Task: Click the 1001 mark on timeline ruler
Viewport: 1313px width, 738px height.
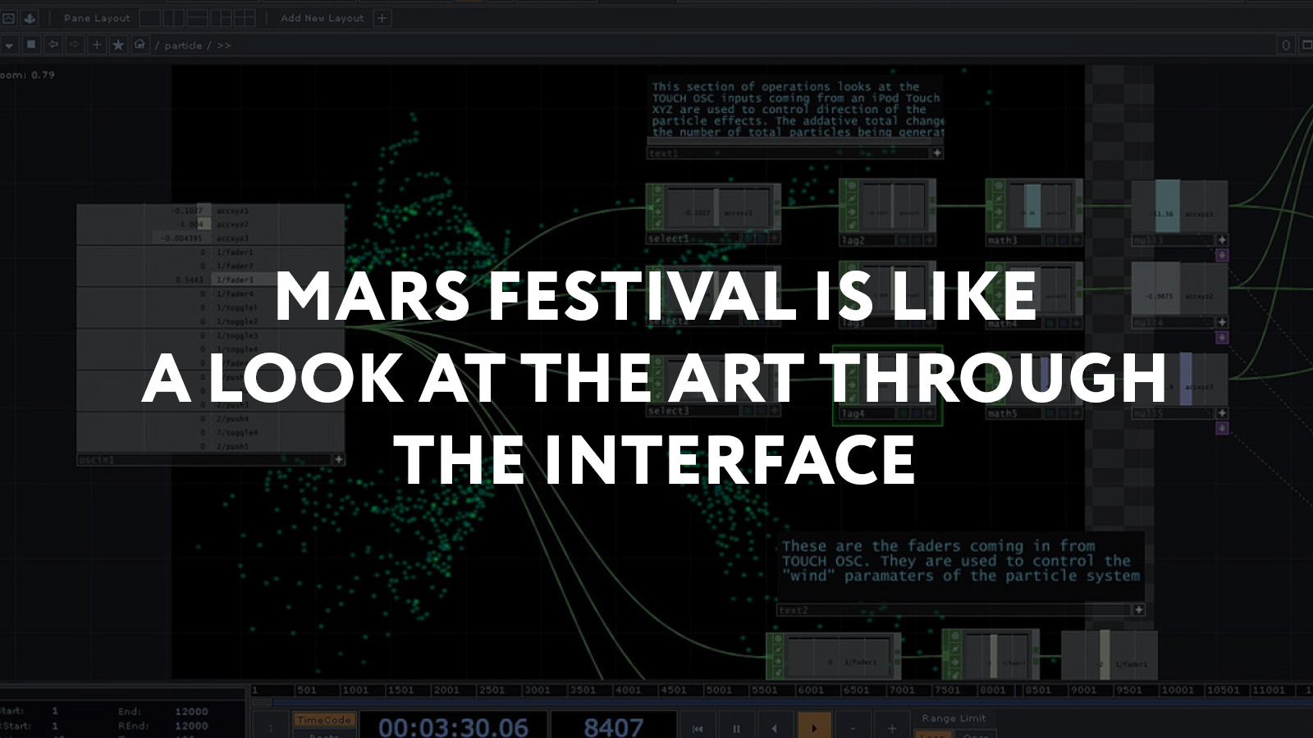Action: click(x=355, y=690)
